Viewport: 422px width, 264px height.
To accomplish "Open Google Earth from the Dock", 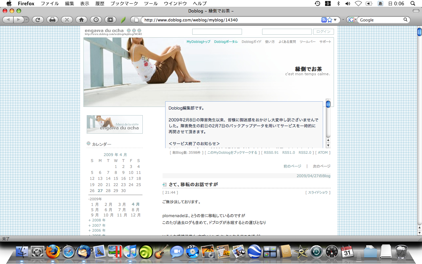I will click(255, 252).
